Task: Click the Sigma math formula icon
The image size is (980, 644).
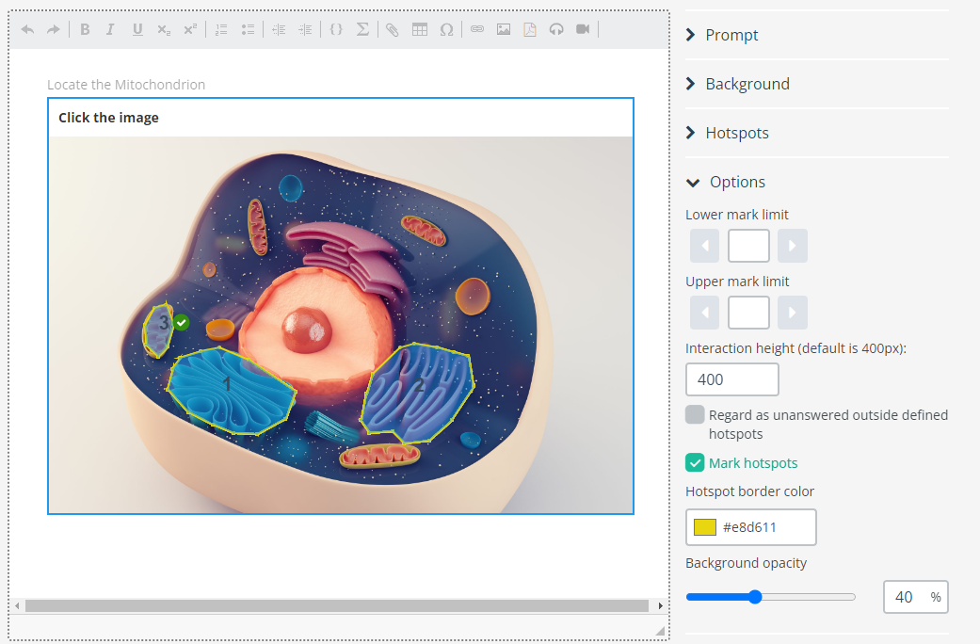Action: point(362,29)
